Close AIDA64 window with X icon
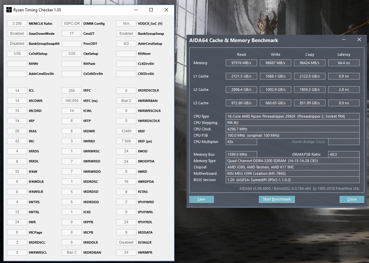This screenshot has width=369, height=263. pos(359,40)
